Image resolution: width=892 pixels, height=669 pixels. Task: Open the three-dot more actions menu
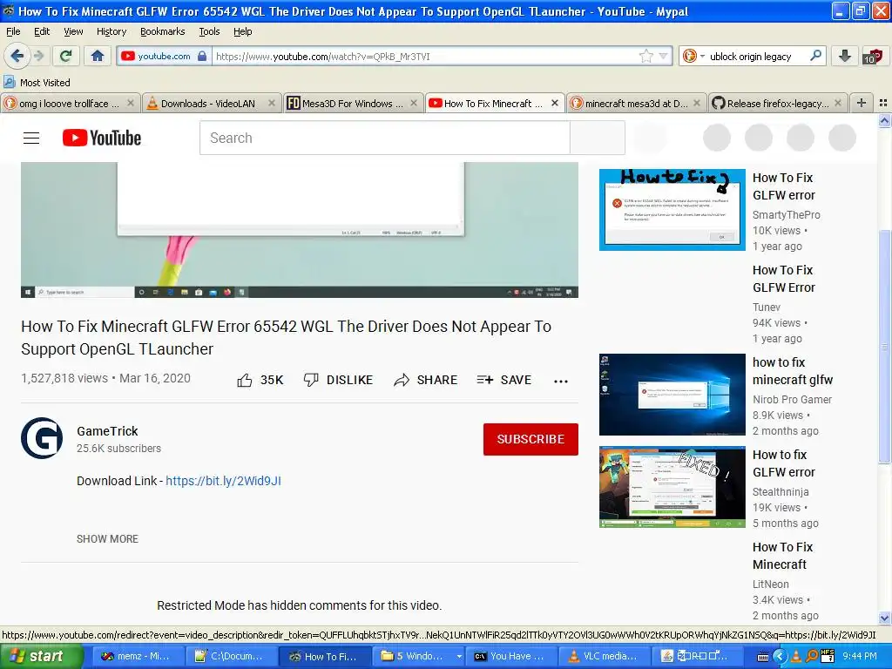[561, 382]
